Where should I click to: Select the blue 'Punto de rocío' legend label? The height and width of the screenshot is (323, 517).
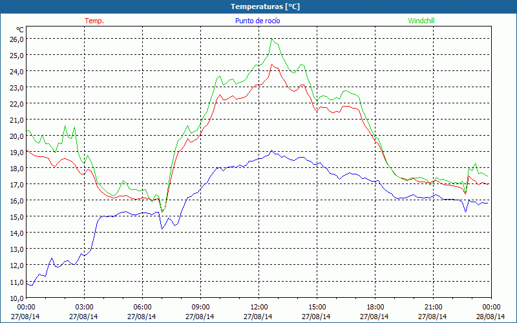[x=257, y=21]
